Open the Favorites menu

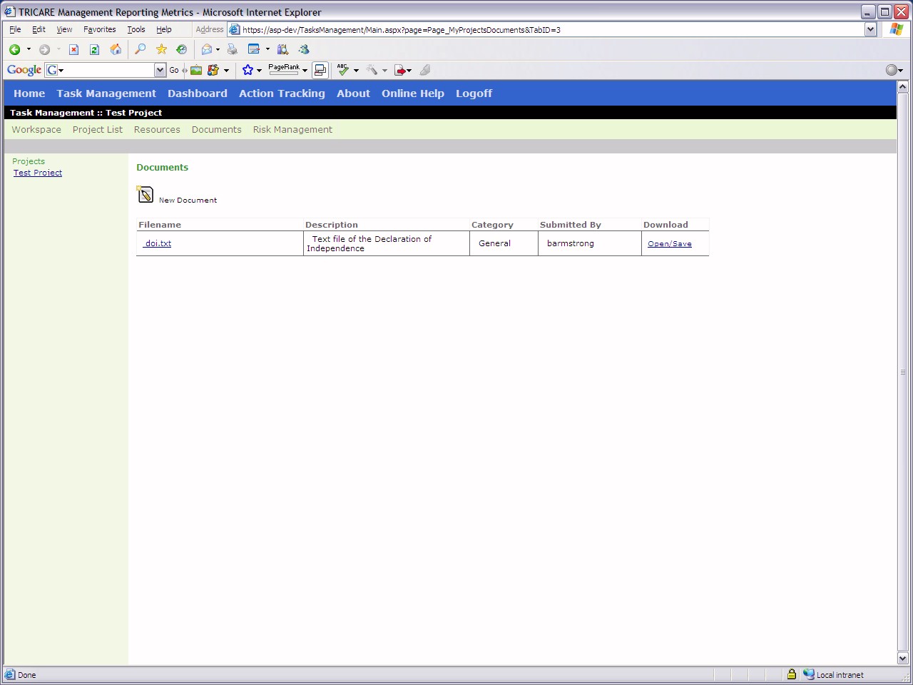(99, 29)
